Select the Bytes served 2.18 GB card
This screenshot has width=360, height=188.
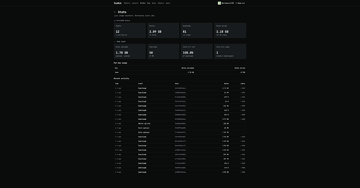(230, 31)
